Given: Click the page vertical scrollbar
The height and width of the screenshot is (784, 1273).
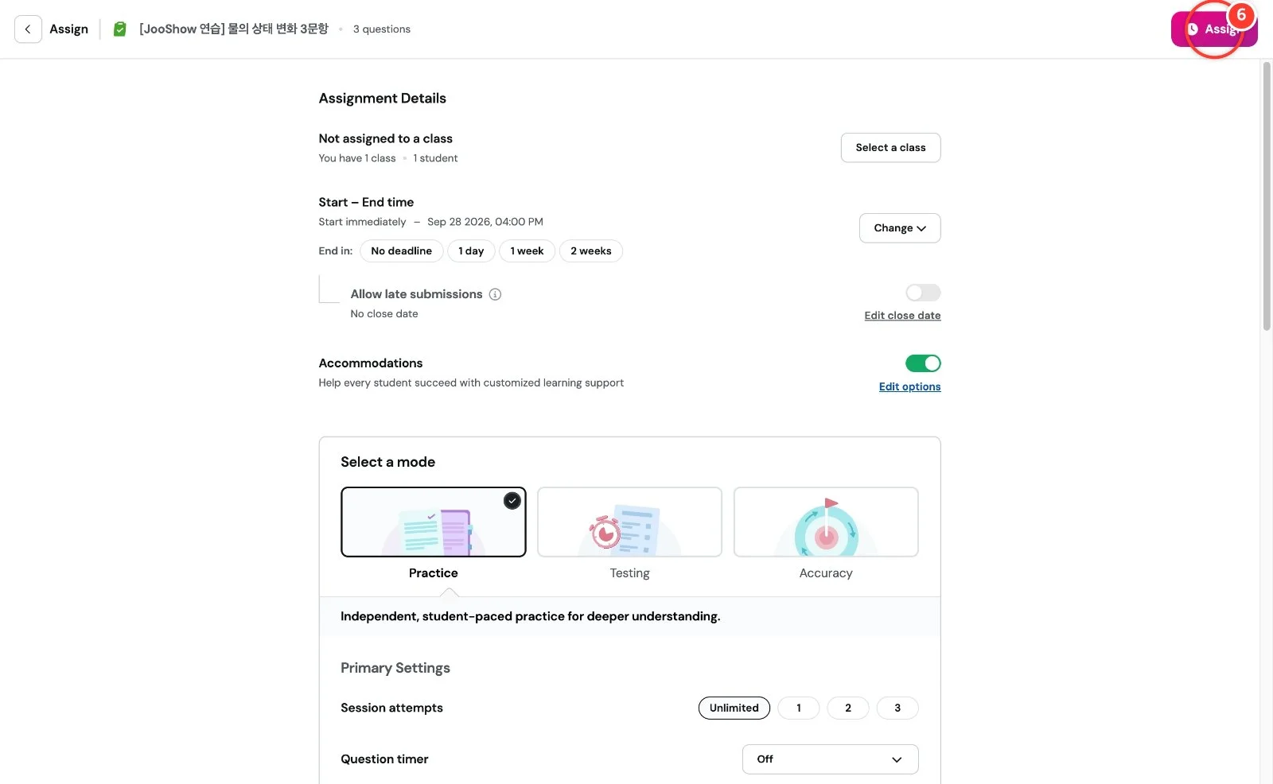Looking at the screenshot, I should coord(1267,196).
